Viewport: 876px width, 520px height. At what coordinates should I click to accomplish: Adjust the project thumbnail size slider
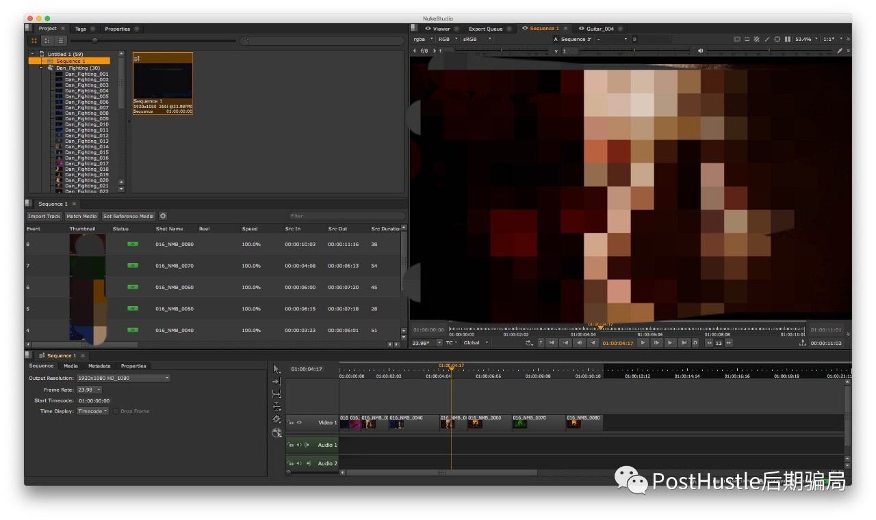tap(94, 40)
